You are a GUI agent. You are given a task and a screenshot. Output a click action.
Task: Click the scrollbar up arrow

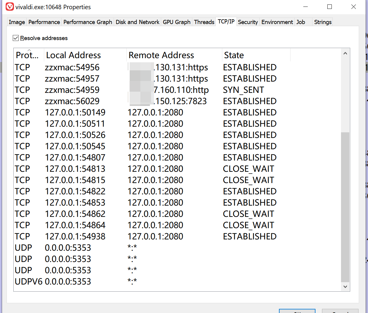coord(345,53)
